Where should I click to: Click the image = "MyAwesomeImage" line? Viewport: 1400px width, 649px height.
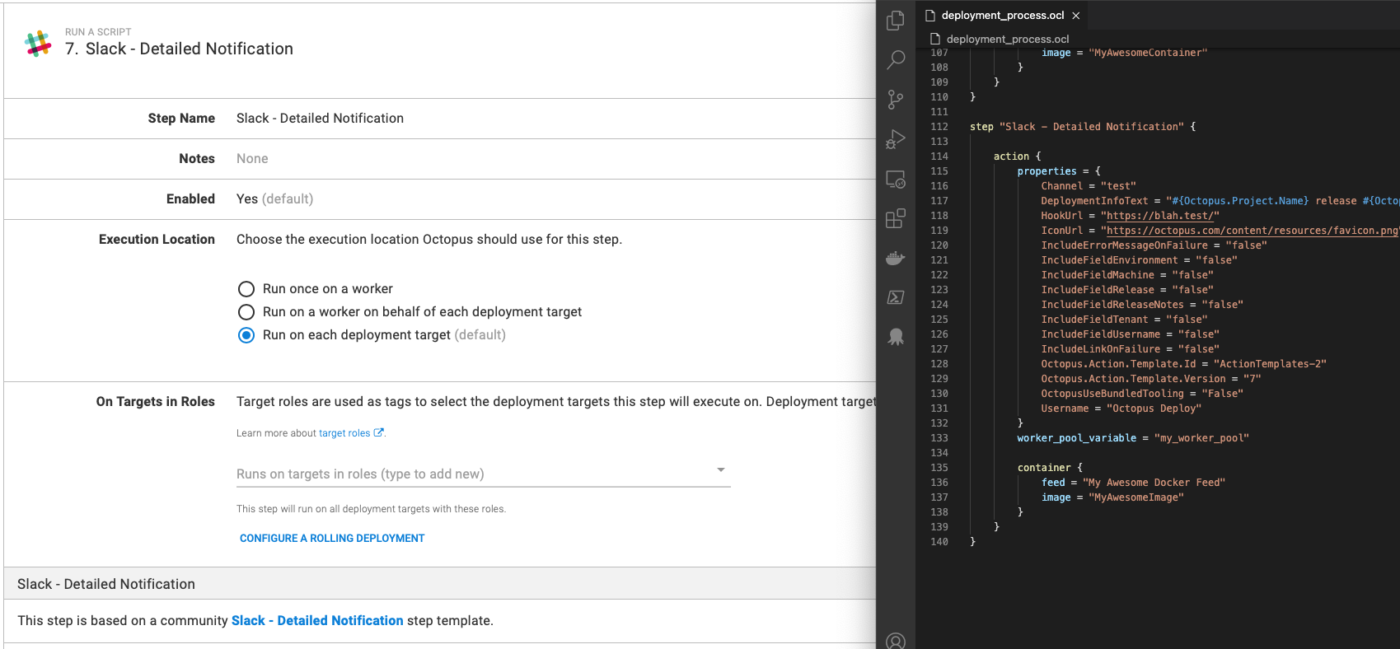point(1112,497)
